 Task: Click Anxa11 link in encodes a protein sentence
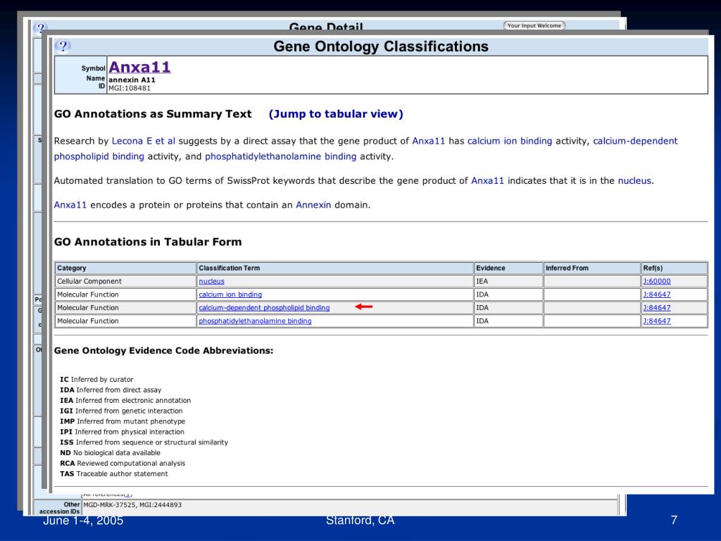70,205
